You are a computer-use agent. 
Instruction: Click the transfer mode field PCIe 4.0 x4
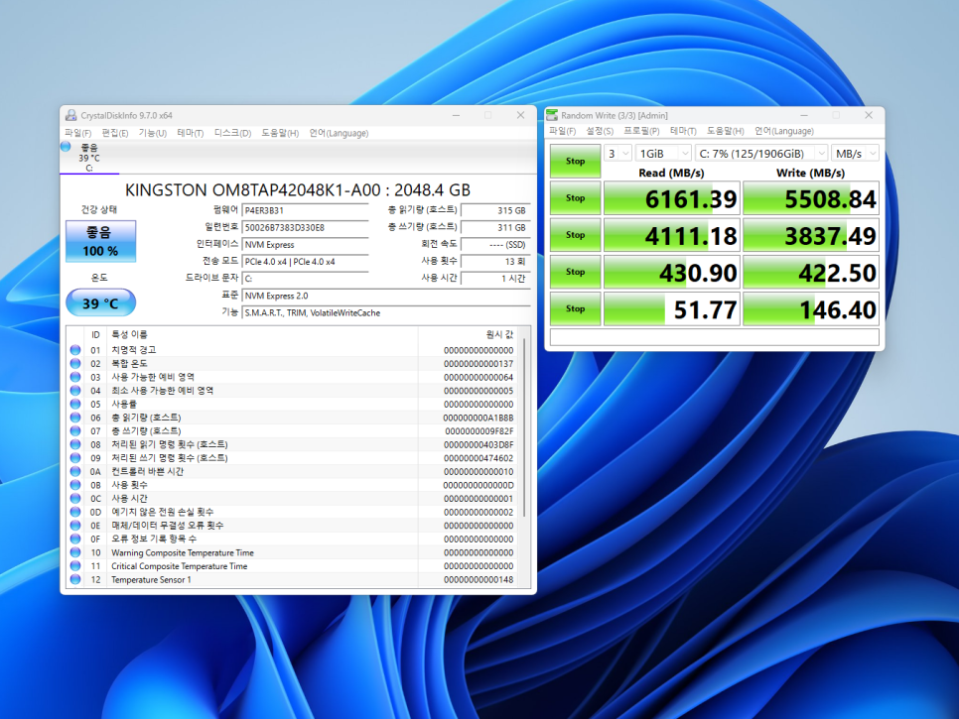[x=305, y=262]
